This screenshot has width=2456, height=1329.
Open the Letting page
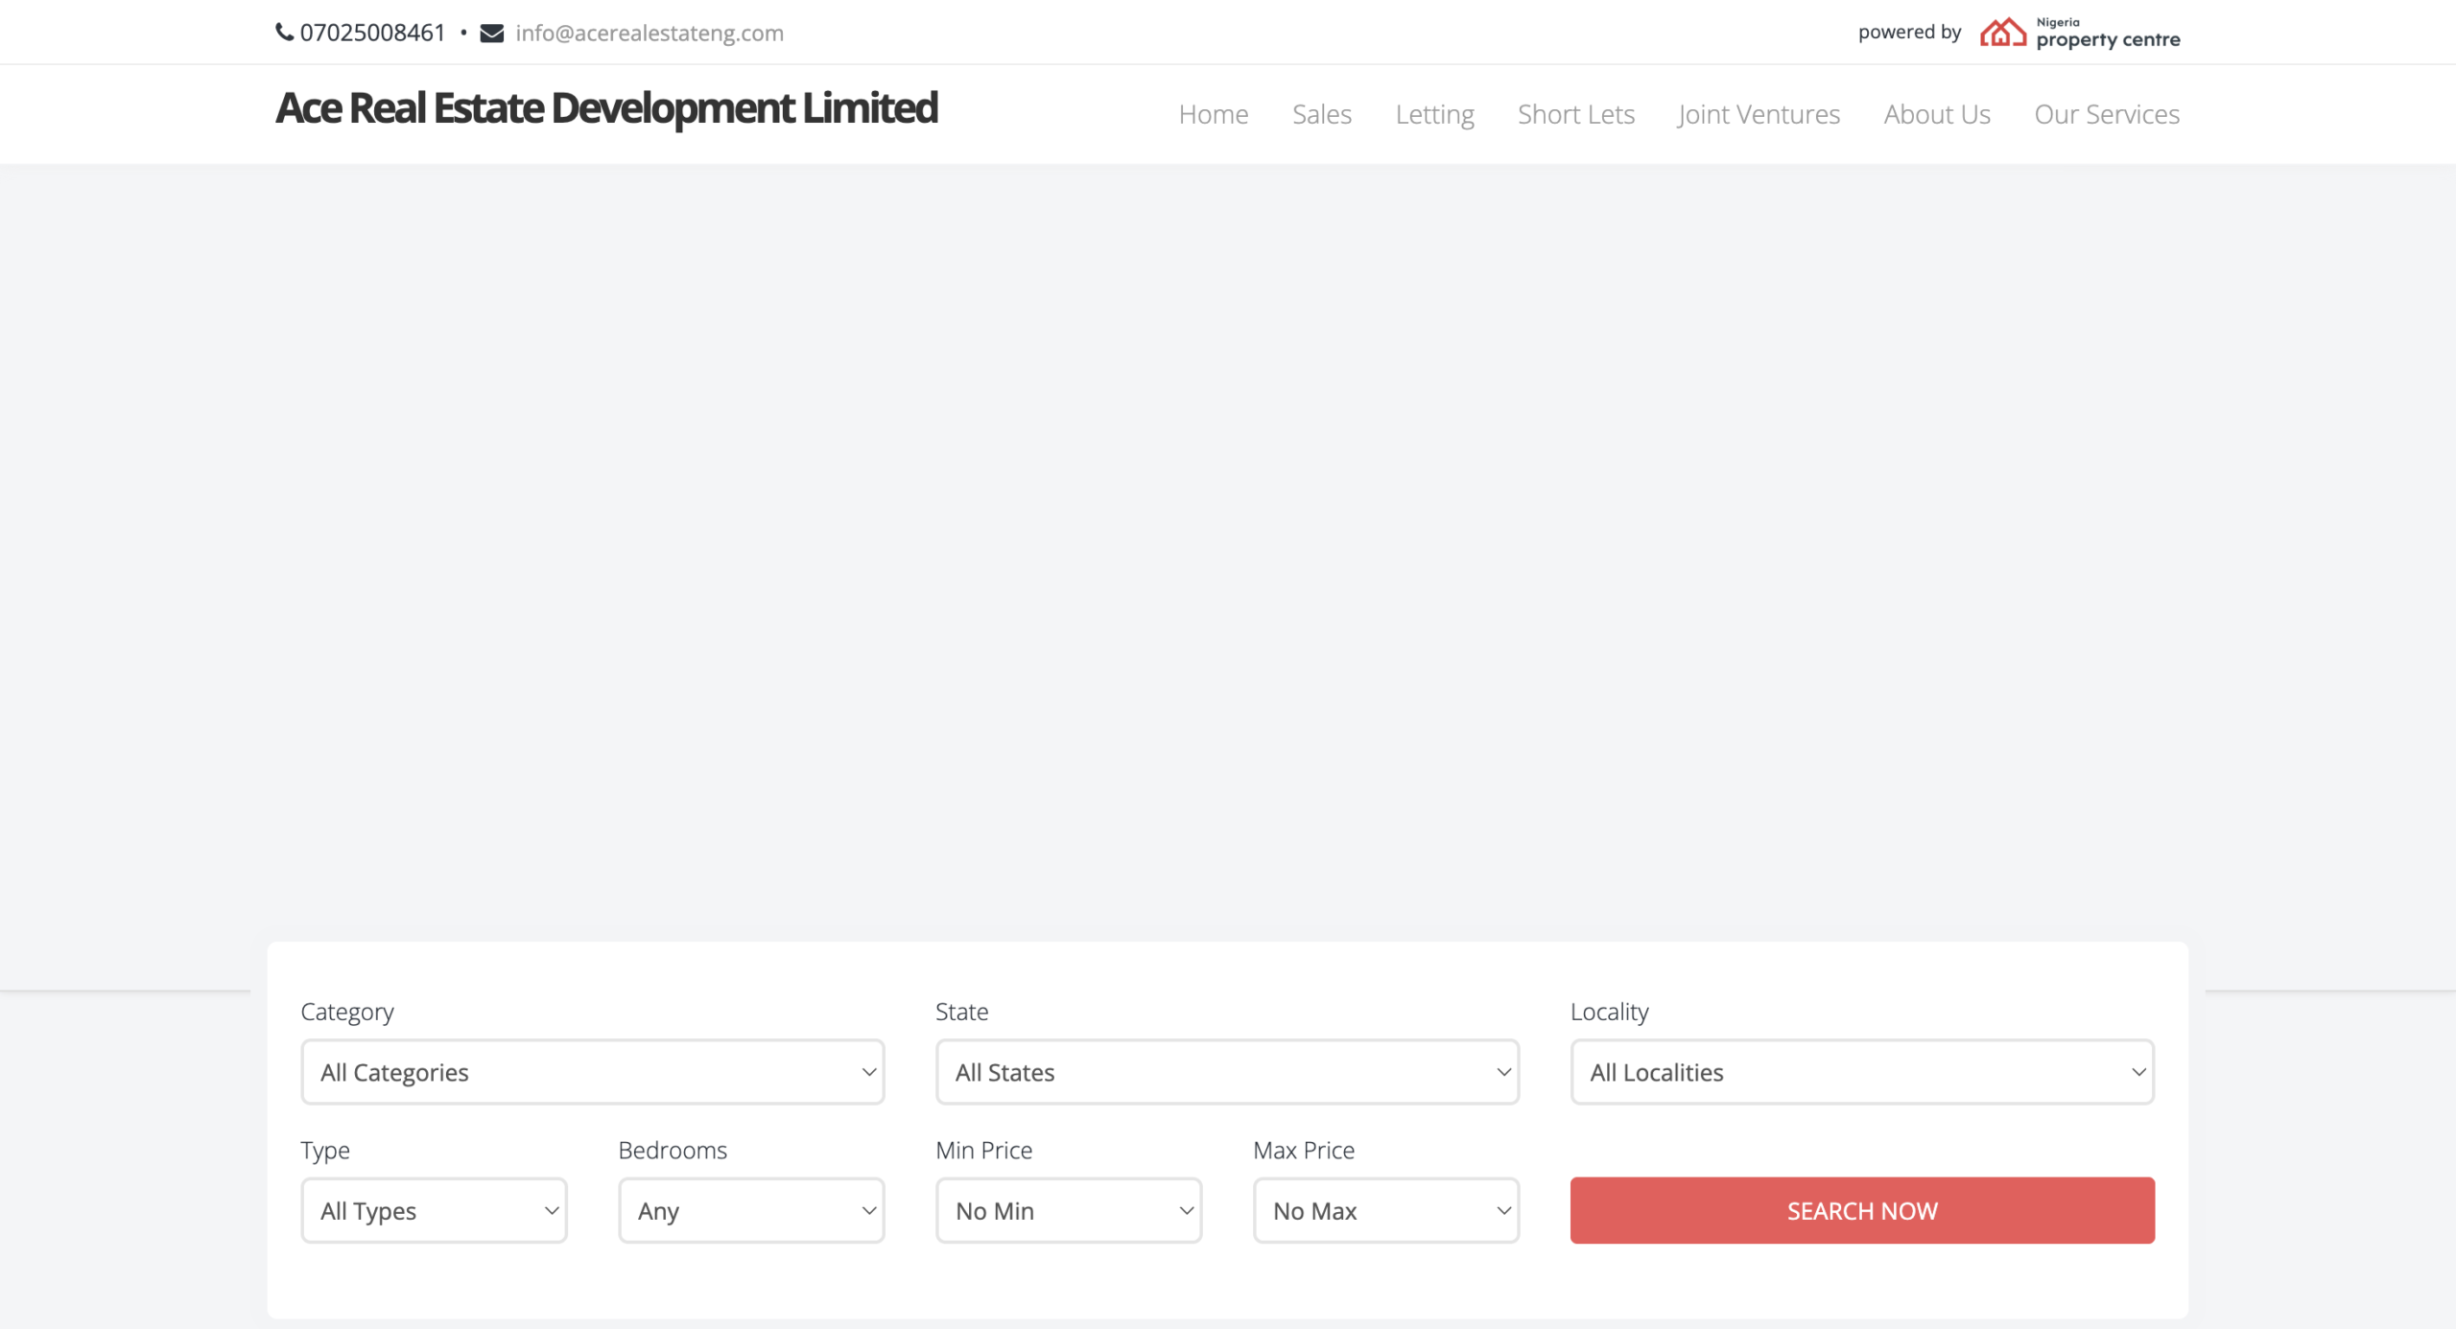coord(1434,114)
